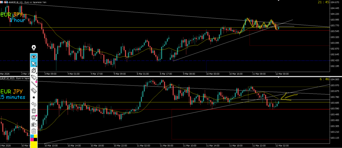Viewport: 342px width, 148px height.
Task: Clear all drawings with the trash icon
Action: click(x=34, y=111)
